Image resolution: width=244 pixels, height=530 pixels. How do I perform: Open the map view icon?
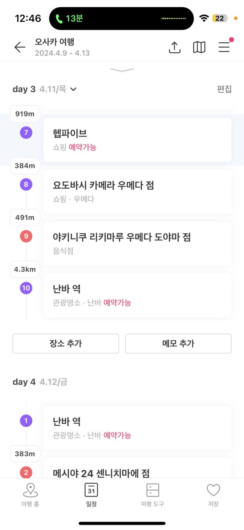click(199, 47)
